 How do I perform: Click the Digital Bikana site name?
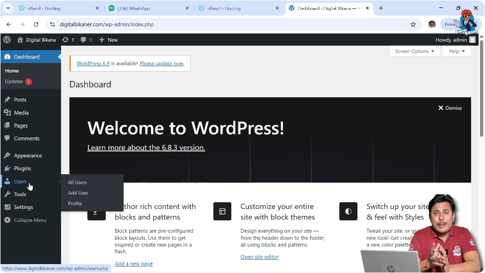(x=41, y=40)
